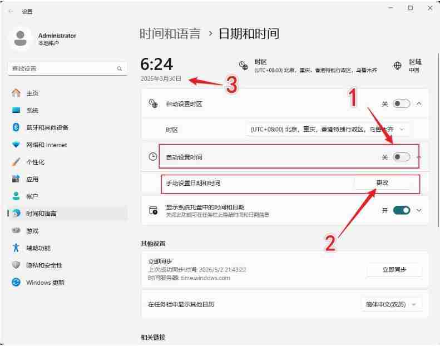Click the 在任务栏中显示其他日历 label
Viewport: 440px width, 346px height.
(x=181, y=304)
